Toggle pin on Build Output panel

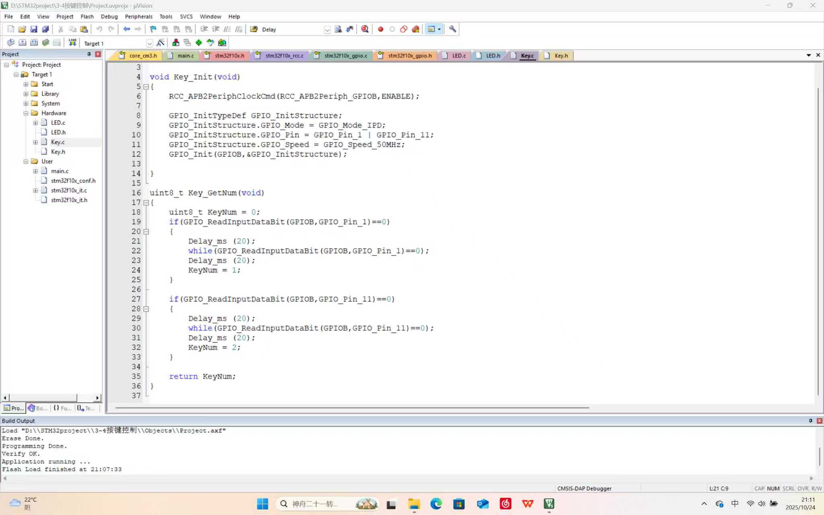click(810, 420)
